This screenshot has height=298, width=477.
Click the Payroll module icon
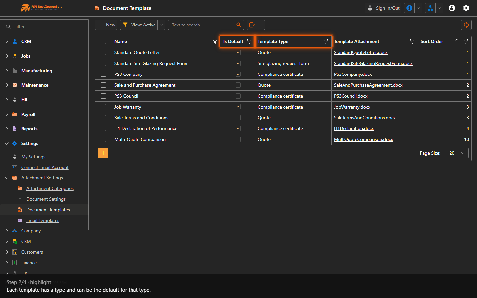coord(15,114)
